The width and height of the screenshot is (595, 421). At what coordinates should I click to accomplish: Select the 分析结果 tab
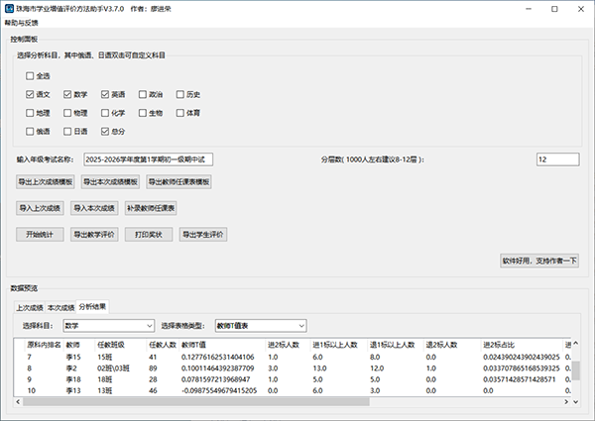point(92,306)
